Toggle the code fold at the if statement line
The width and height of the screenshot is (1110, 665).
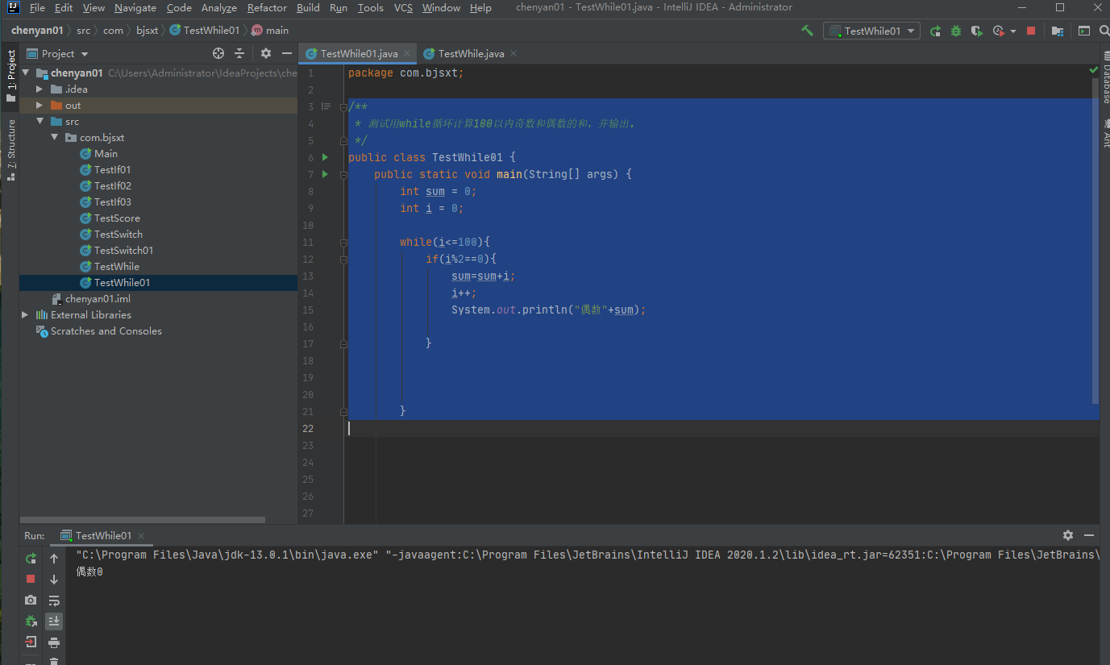344,259
